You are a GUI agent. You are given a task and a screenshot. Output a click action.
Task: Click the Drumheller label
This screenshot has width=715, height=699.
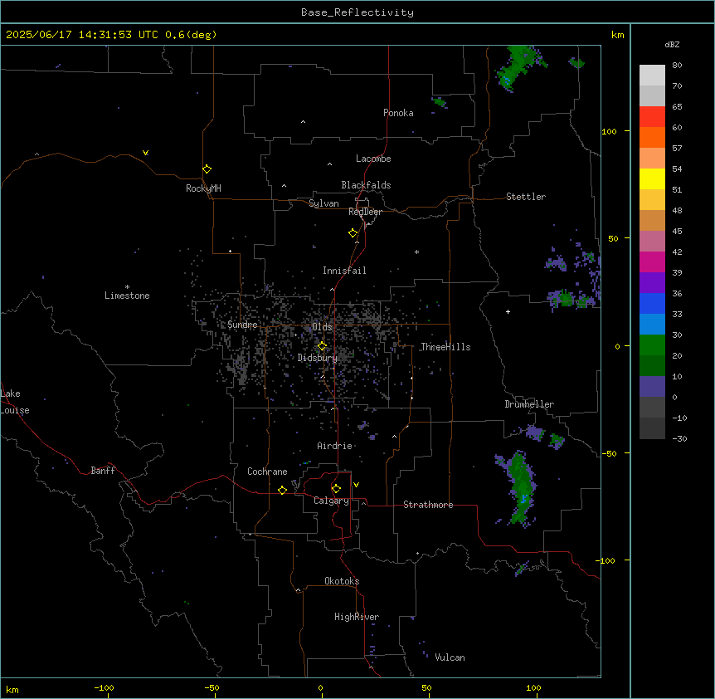[529, 404]
